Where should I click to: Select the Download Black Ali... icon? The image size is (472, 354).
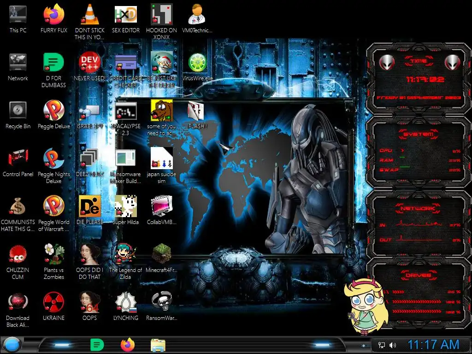(18, 309)
